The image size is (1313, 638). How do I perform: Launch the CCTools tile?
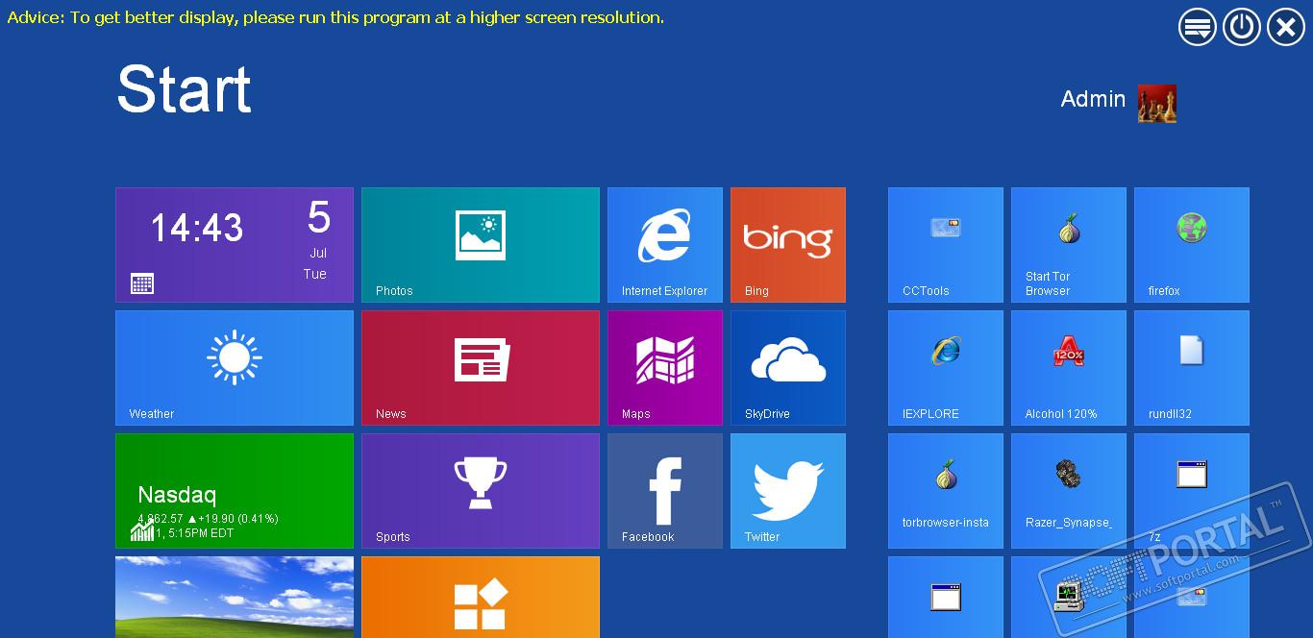point(946,245)
